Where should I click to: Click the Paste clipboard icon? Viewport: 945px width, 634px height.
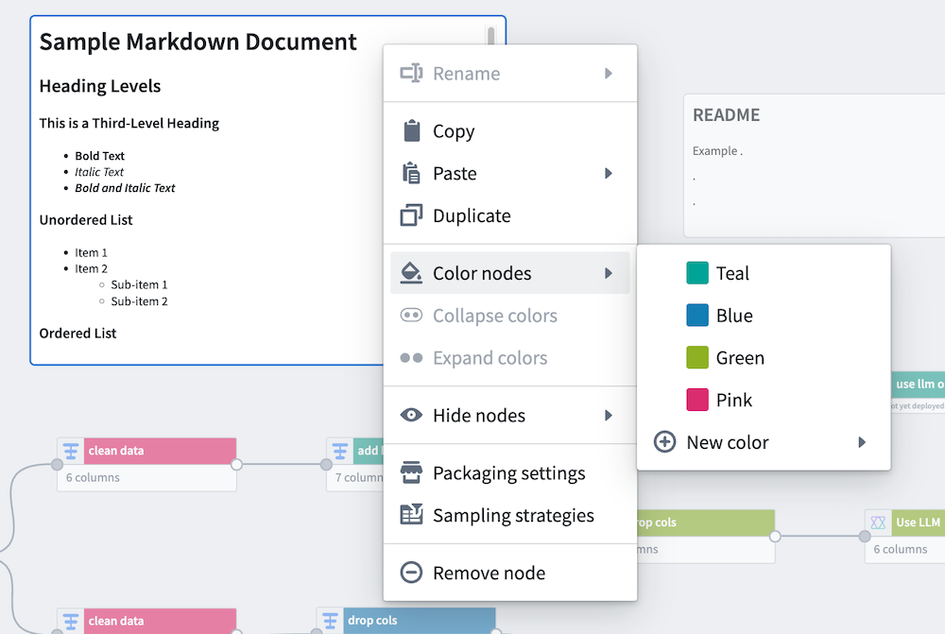coord(413,173)
